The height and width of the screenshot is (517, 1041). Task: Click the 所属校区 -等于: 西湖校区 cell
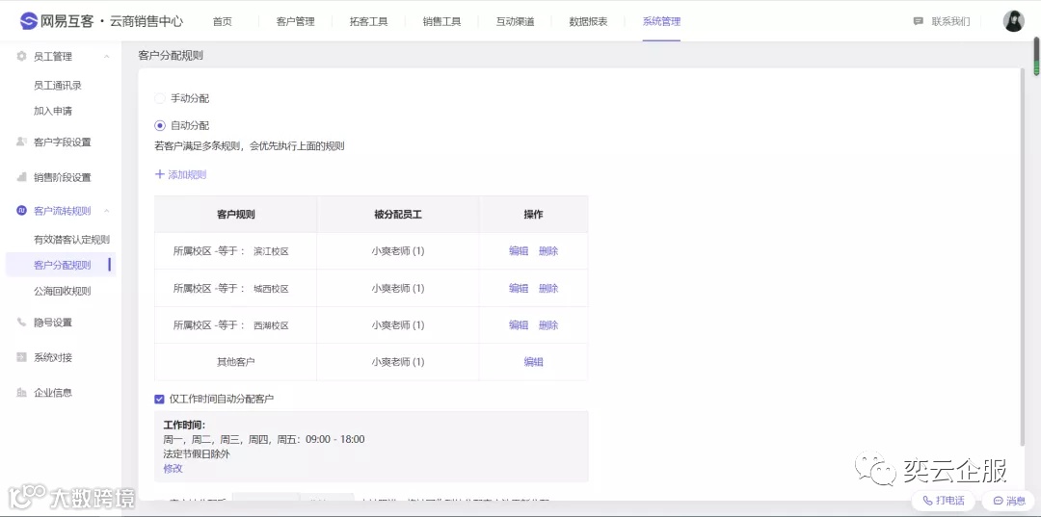tap(236, 325)
